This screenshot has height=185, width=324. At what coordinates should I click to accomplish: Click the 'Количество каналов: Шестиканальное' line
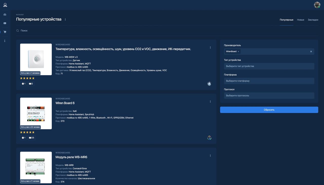(75, 178)
